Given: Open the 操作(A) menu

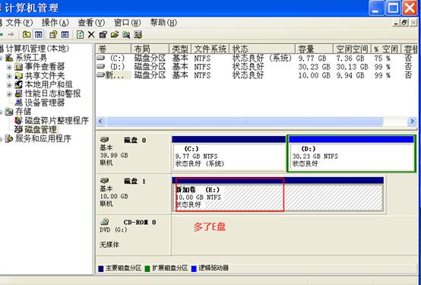Looking at the screenshot, I should click(55, 23).
